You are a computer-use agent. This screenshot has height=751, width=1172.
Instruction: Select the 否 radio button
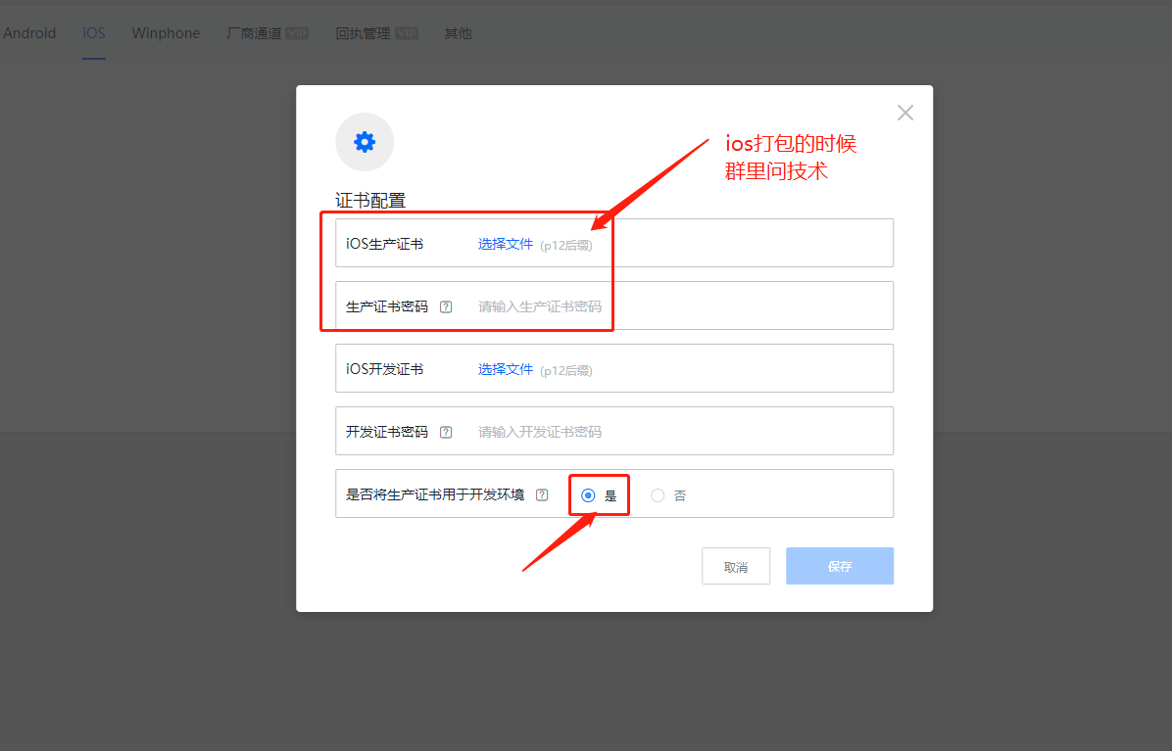(658, 494)
